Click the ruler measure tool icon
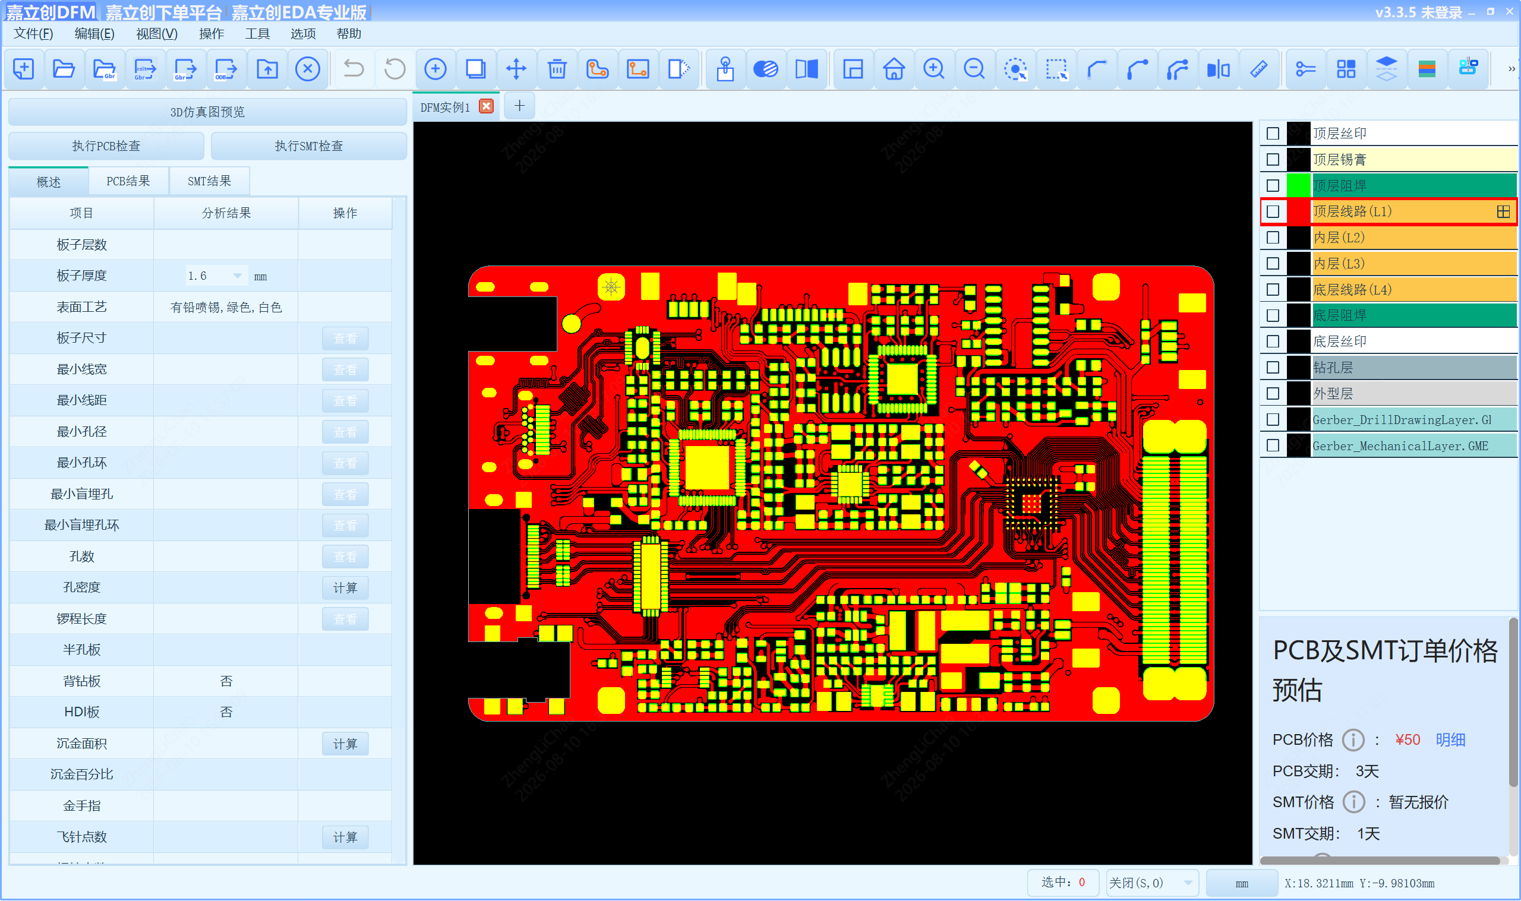 pyautogui.click(x=1259, y=69)
